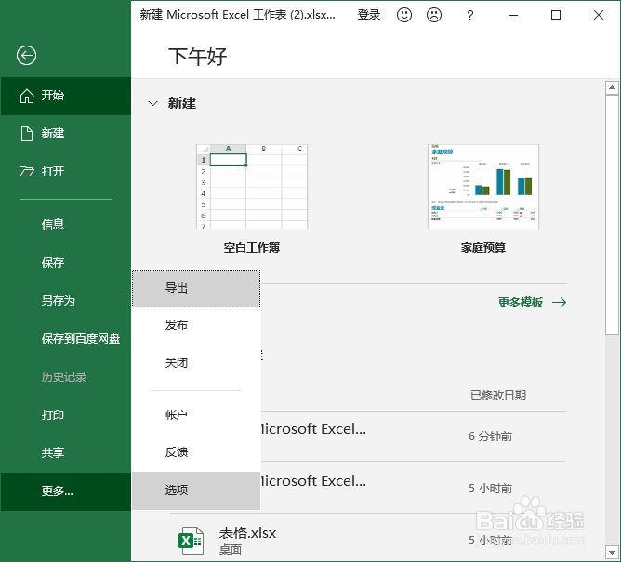
Task: Open the recent file modified 6 分钟前
Action: click(x=412, y=436)
